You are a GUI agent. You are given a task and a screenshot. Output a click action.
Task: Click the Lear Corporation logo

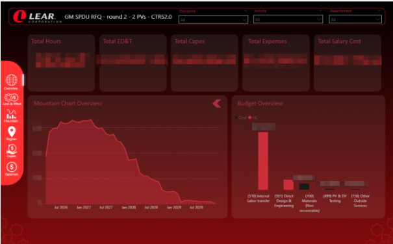(37, 16)
